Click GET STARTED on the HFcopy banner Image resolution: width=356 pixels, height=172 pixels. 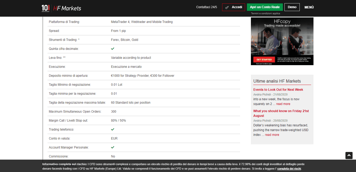(264, 60)
